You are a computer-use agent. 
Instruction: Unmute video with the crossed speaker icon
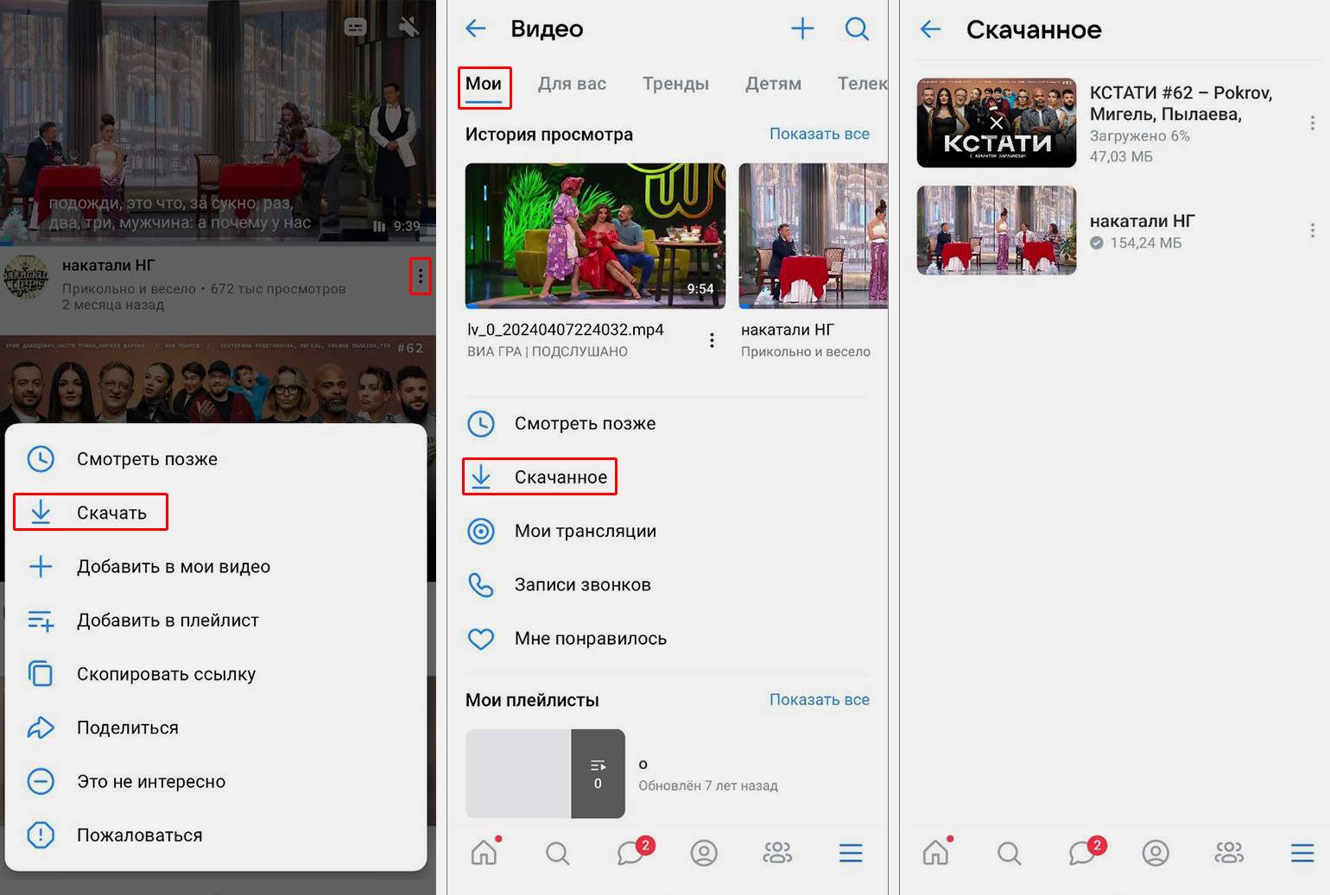point(408,28)
